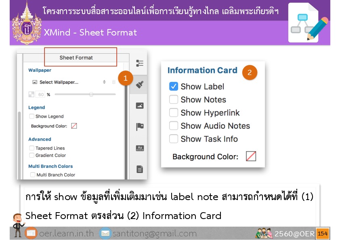Enable Show Notes in Information Card

pos(174,100)
